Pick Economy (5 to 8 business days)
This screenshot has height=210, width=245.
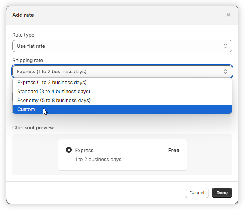pos(54,100)
